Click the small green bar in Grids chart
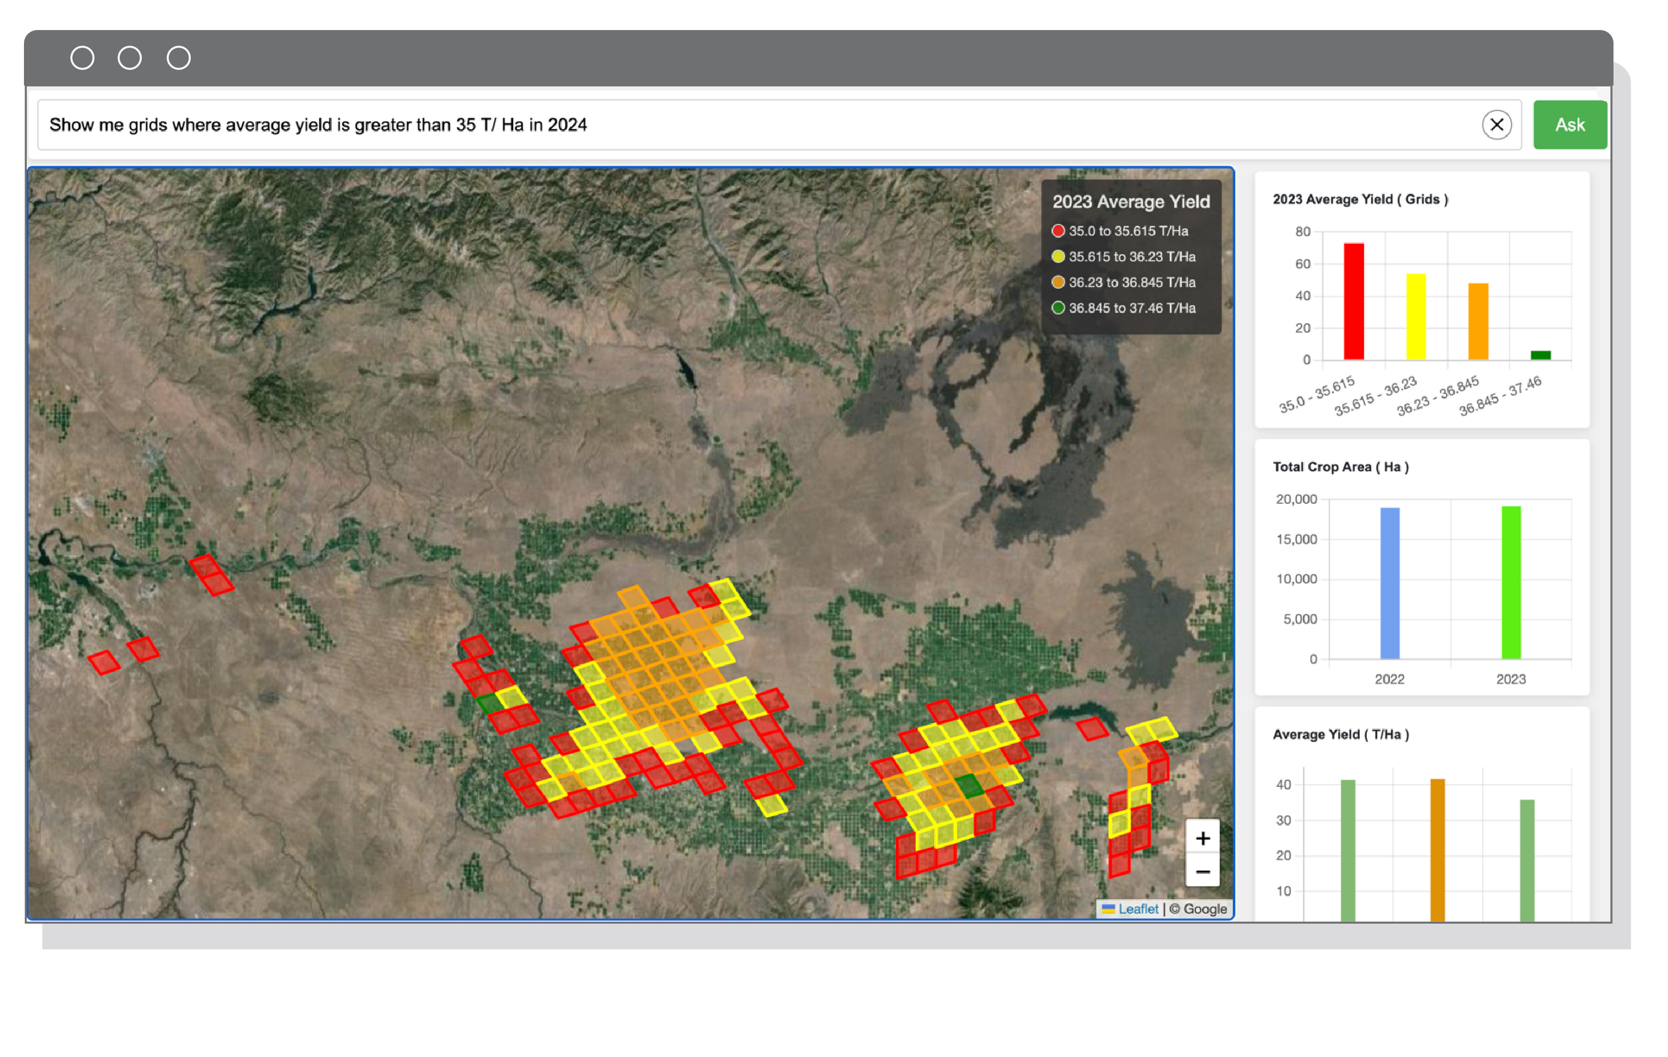The width and height of the screenshot is (1668, 1057). 1541,355
